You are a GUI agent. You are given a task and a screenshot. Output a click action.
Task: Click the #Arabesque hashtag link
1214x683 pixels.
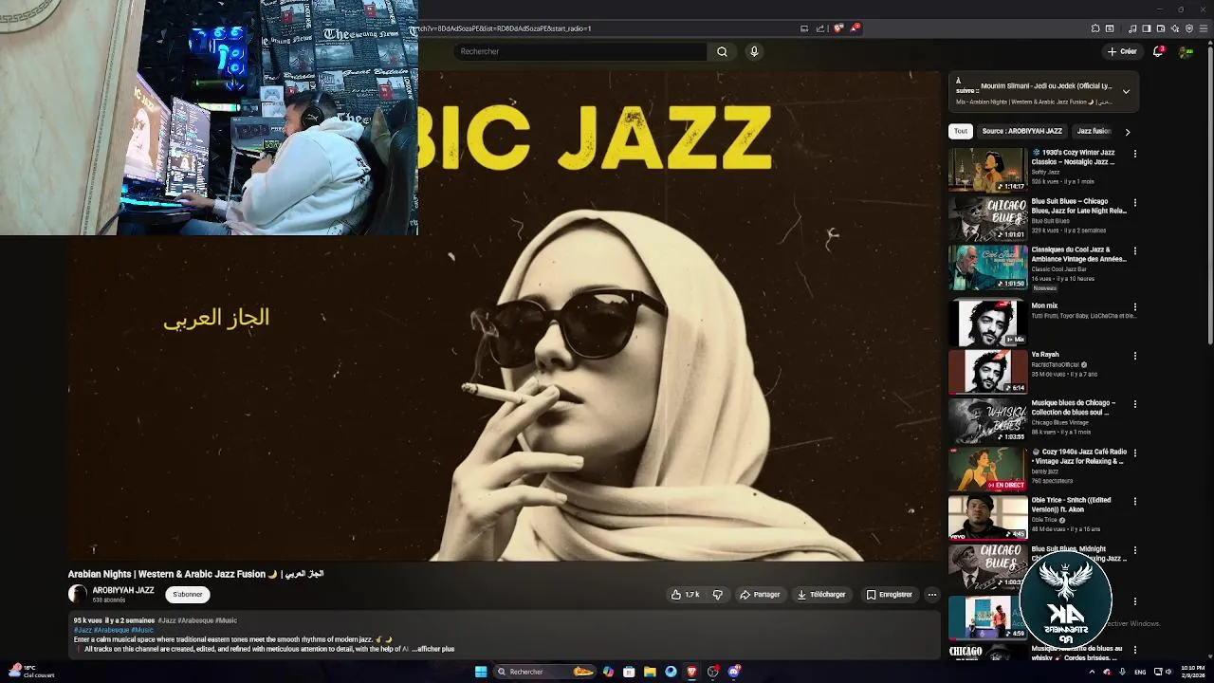pos(111,630)
